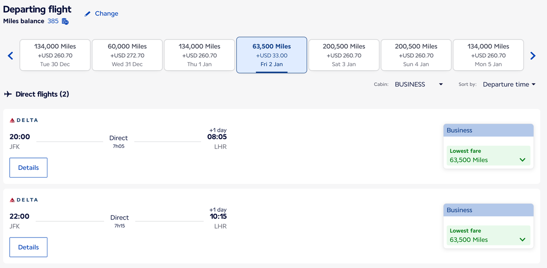Click the Delta logo on the 22:00 flight

[x=24, y=200]
